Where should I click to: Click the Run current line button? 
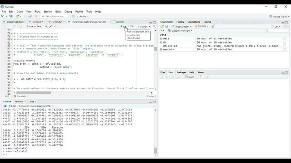(123, 26)
